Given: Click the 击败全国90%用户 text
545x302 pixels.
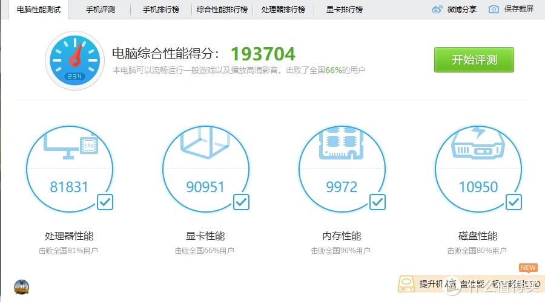Looking at the screenshot, I should 340,251.
